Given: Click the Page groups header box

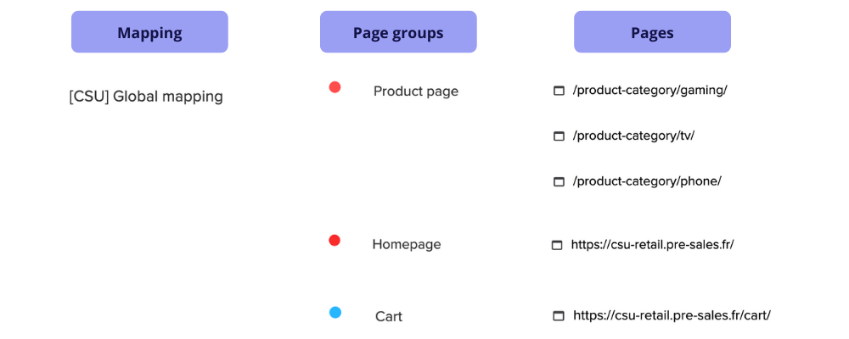Looking at the screenshot, I should click(x=398, y=32).
